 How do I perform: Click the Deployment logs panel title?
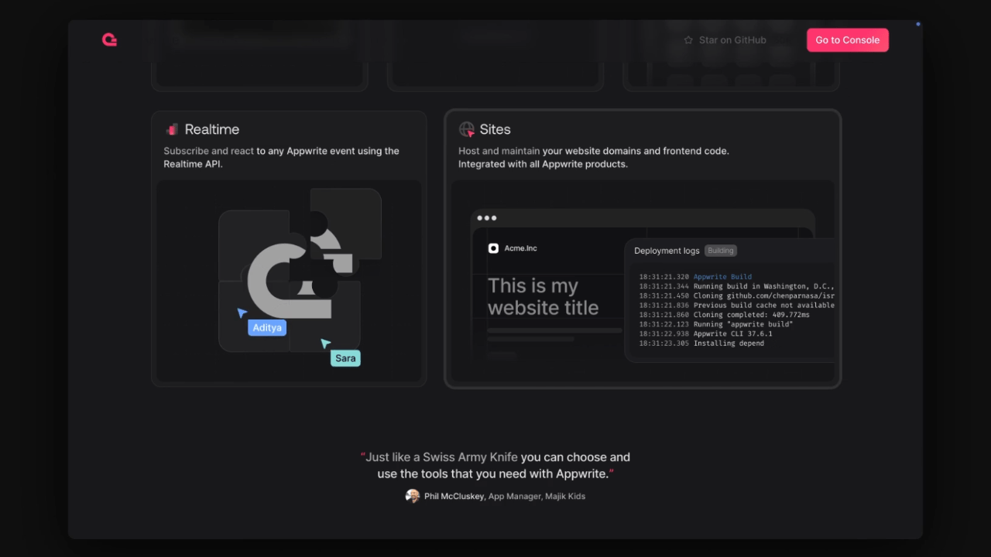click(x=667, y=251)
